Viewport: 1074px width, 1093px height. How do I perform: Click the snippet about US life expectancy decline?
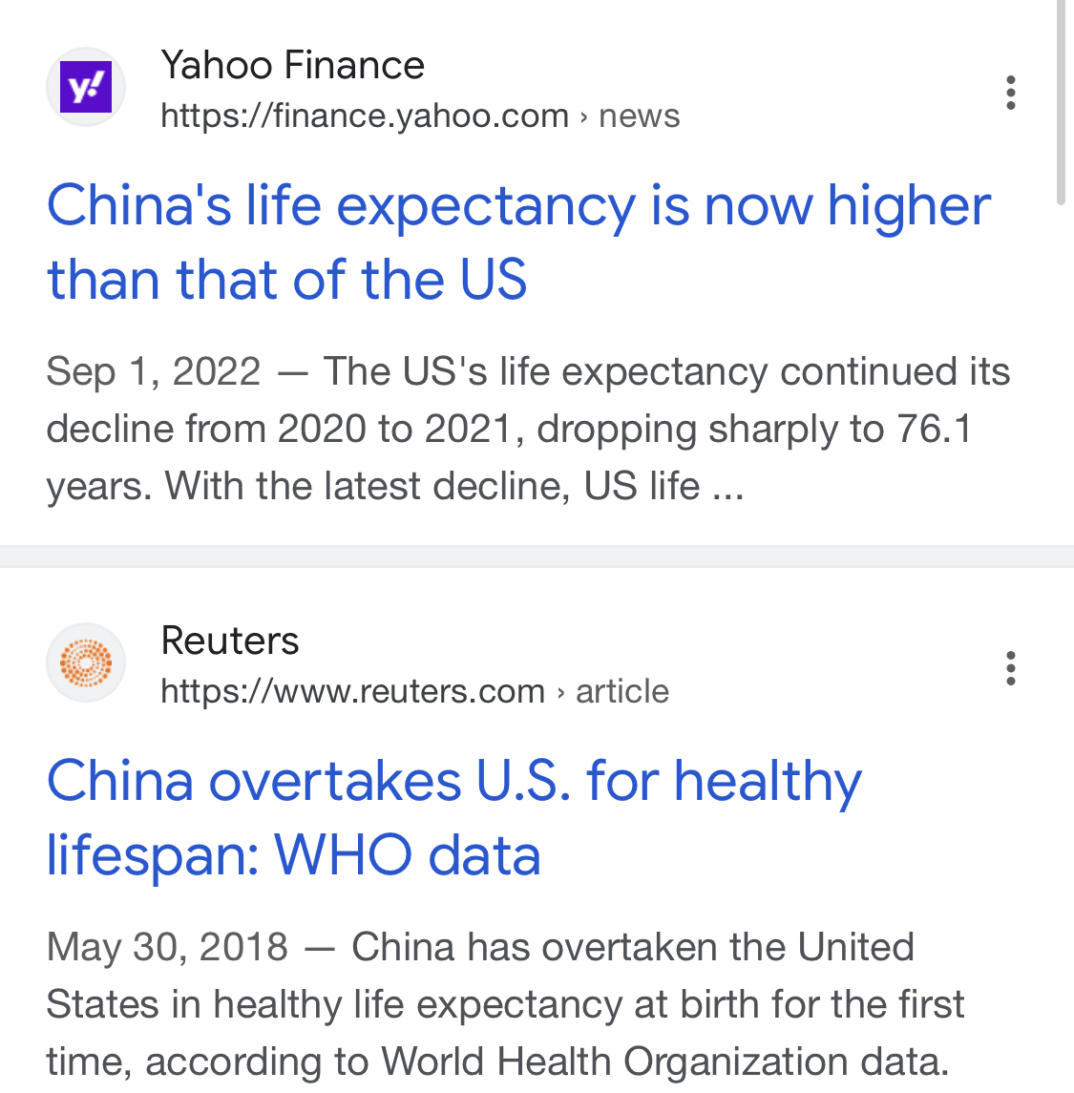528,429
